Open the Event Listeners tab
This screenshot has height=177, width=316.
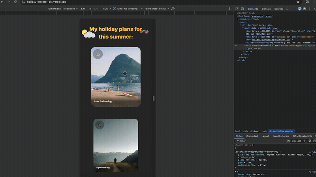click(x=281, y=136)
